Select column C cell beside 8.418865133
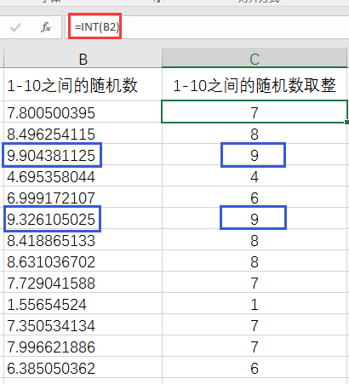The image size is (349, 384). tap(255, 240)
